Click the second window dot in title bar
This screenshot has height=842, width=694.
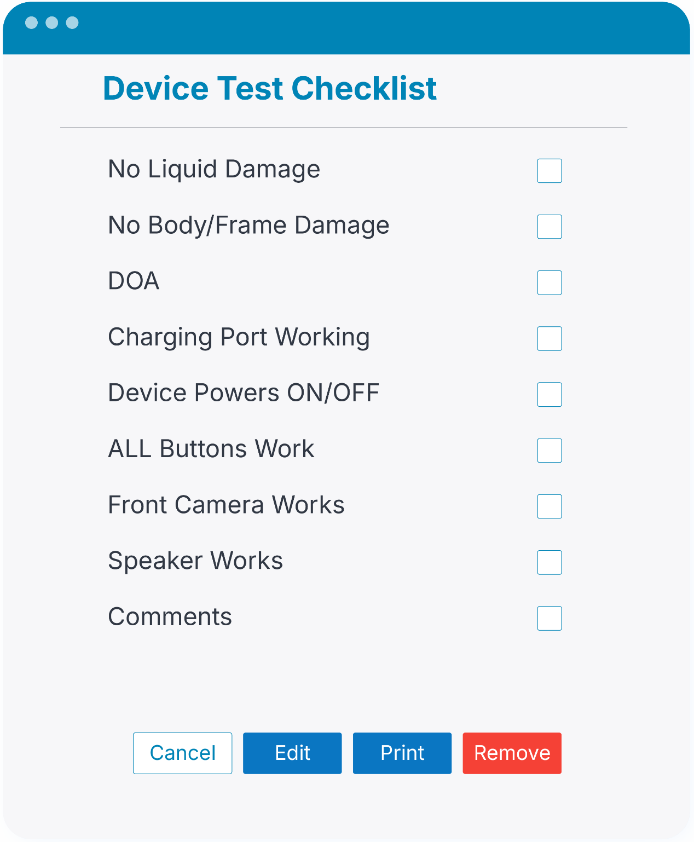[52, 22]
